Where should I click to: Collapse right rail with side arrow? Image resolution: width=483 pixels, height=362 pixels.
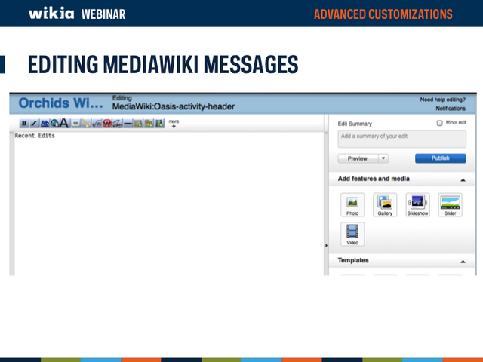[326, 246]
